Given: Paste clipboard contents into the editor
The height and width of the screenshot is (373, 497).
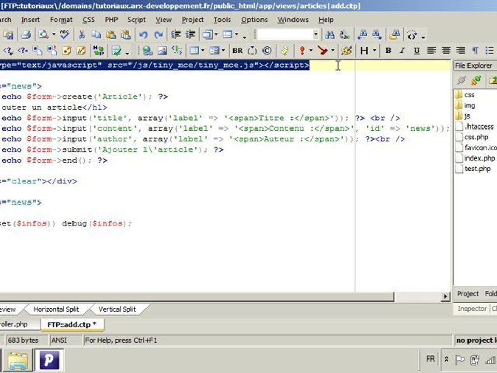Looking at the screenshot, I should [x=111, y=35].
